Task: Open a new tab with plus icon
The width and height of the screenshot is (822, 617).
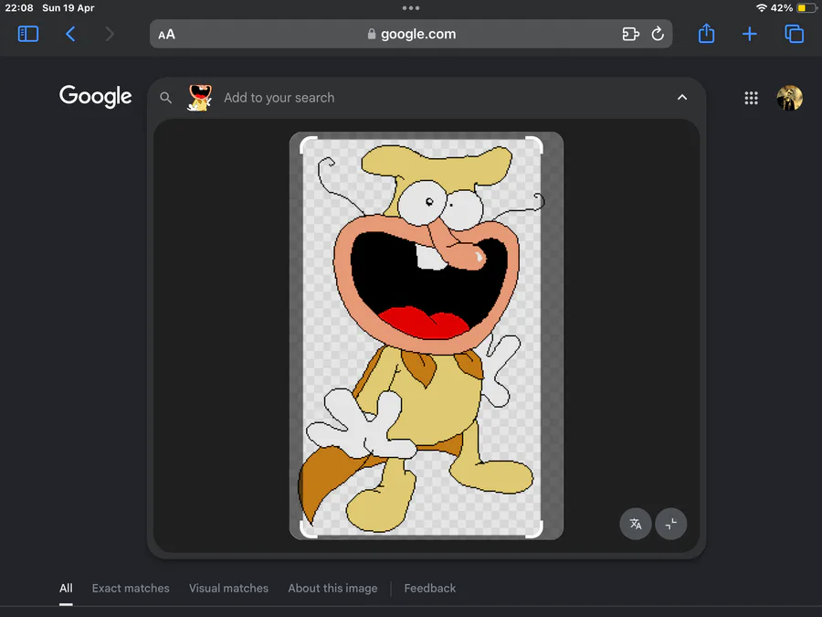Action: point(750,34)
